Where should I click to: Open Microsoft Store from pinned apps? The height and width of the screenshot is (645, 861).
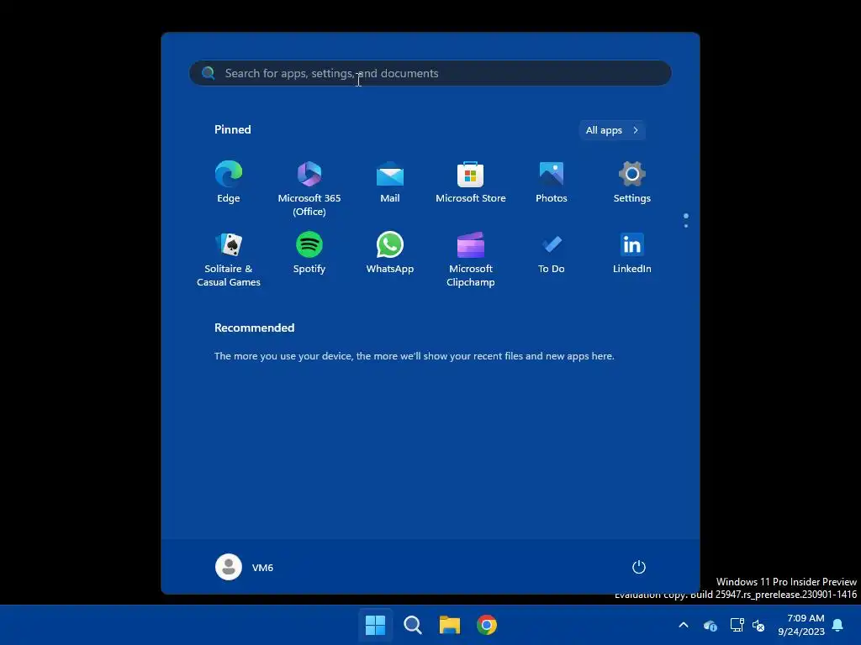pos(471,183)
